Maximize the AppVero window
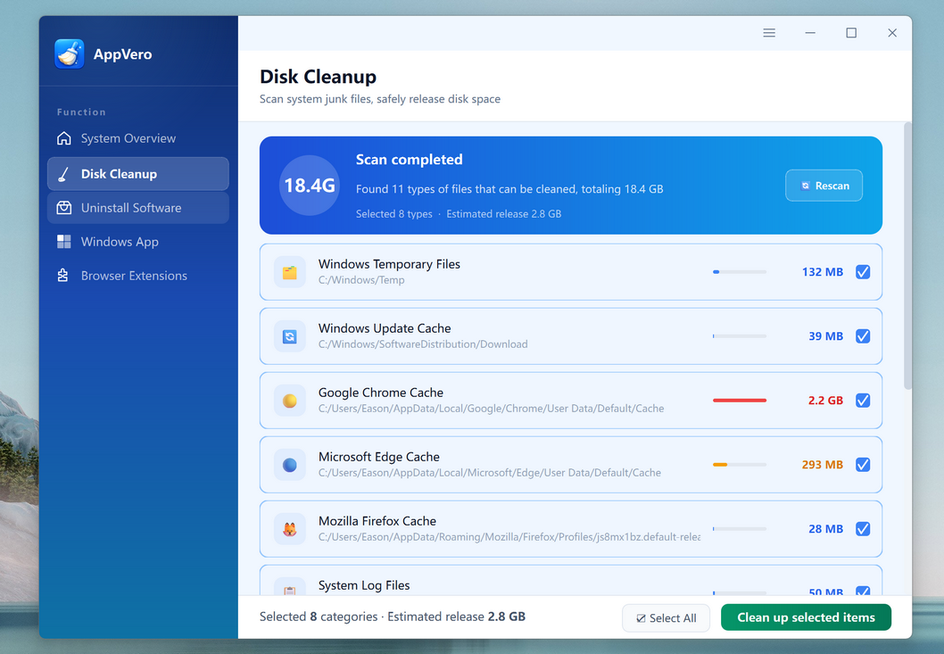This screenshot has height=654, width=944. (x=850, y=33)
